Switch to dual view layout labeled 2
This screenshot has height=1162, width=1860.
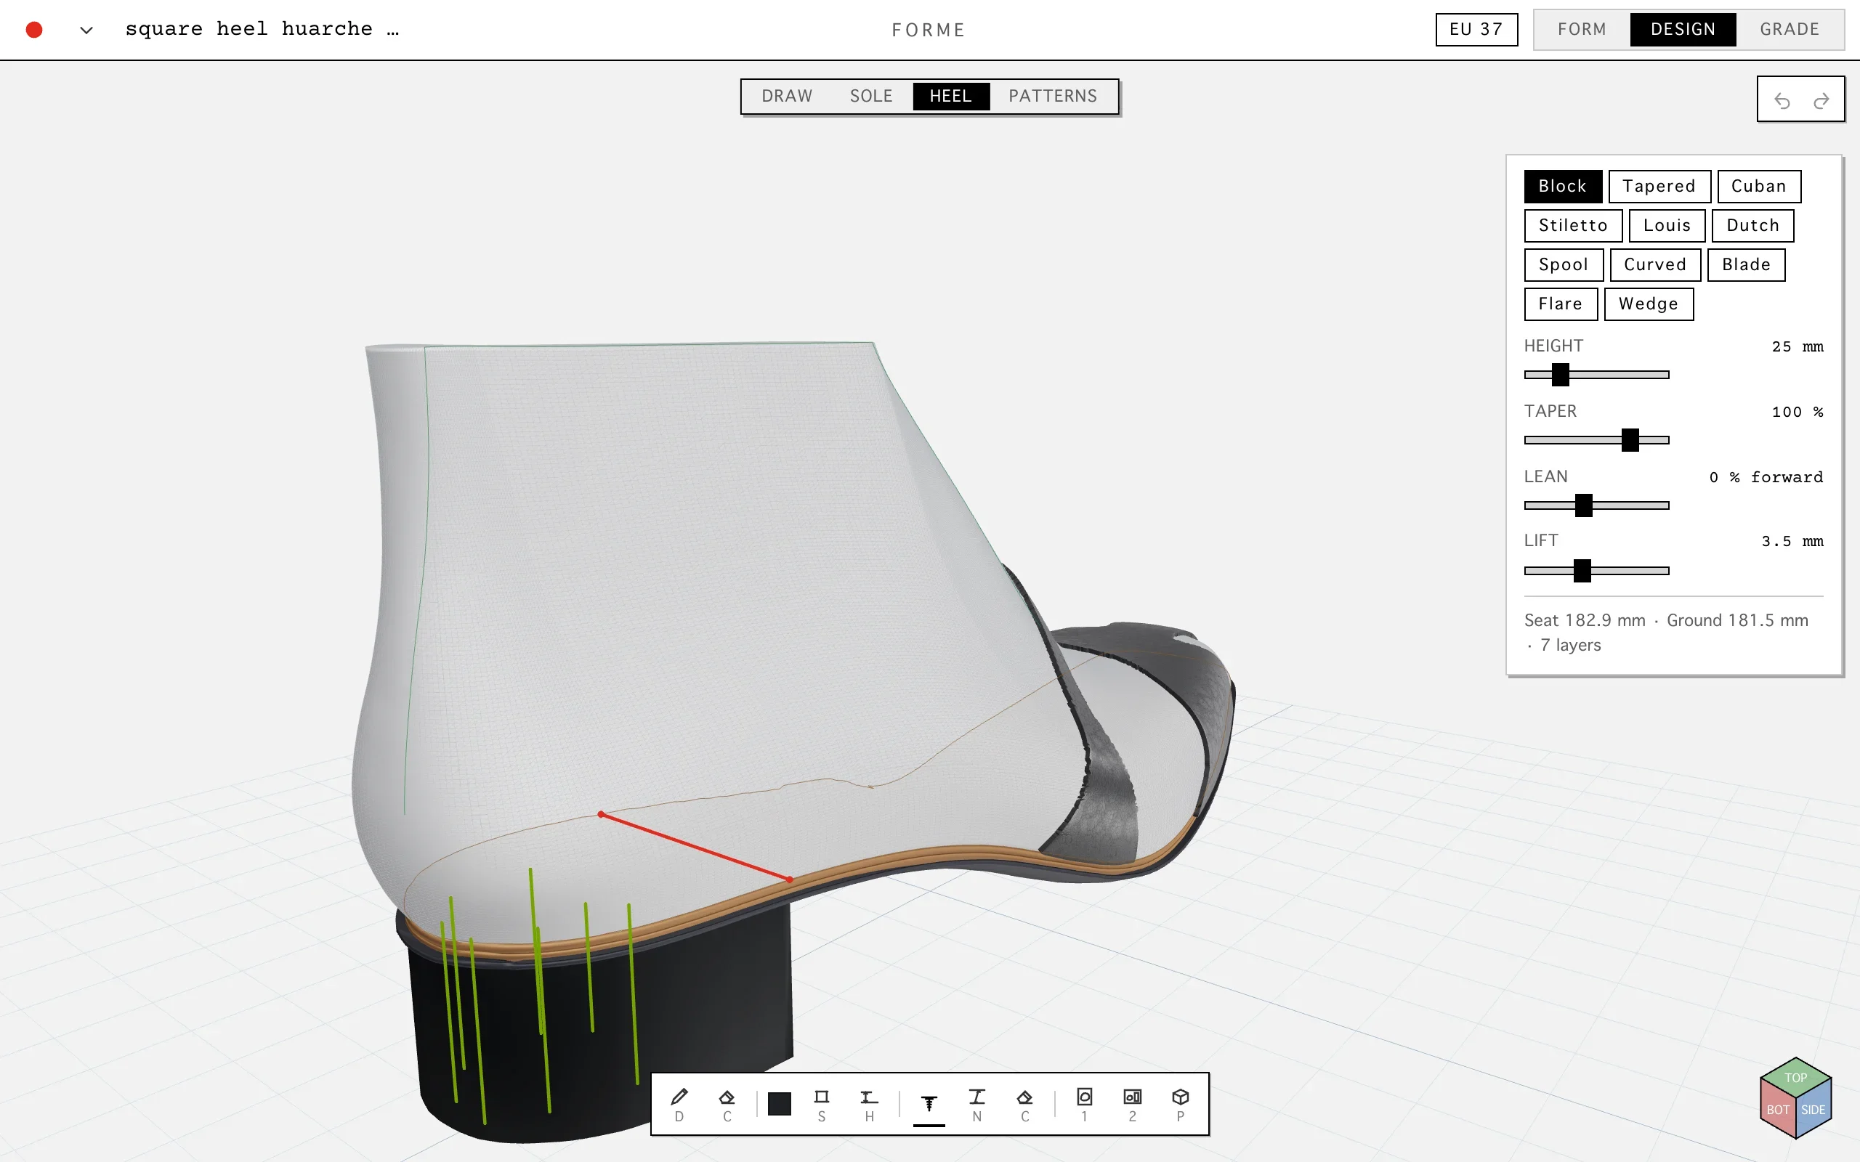[x=1132, y=1105]
